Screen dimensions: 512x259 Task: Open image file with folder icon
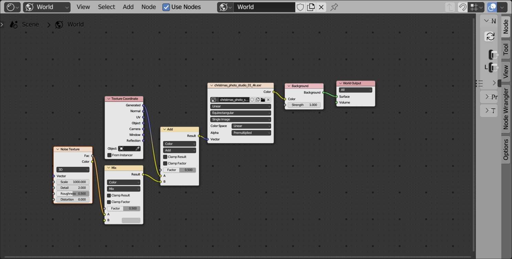(x=263, y=100)
